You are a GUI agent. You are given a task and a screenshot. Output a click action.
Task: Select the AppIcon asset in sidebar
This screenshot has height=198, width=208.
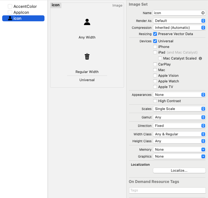[21, 12]
